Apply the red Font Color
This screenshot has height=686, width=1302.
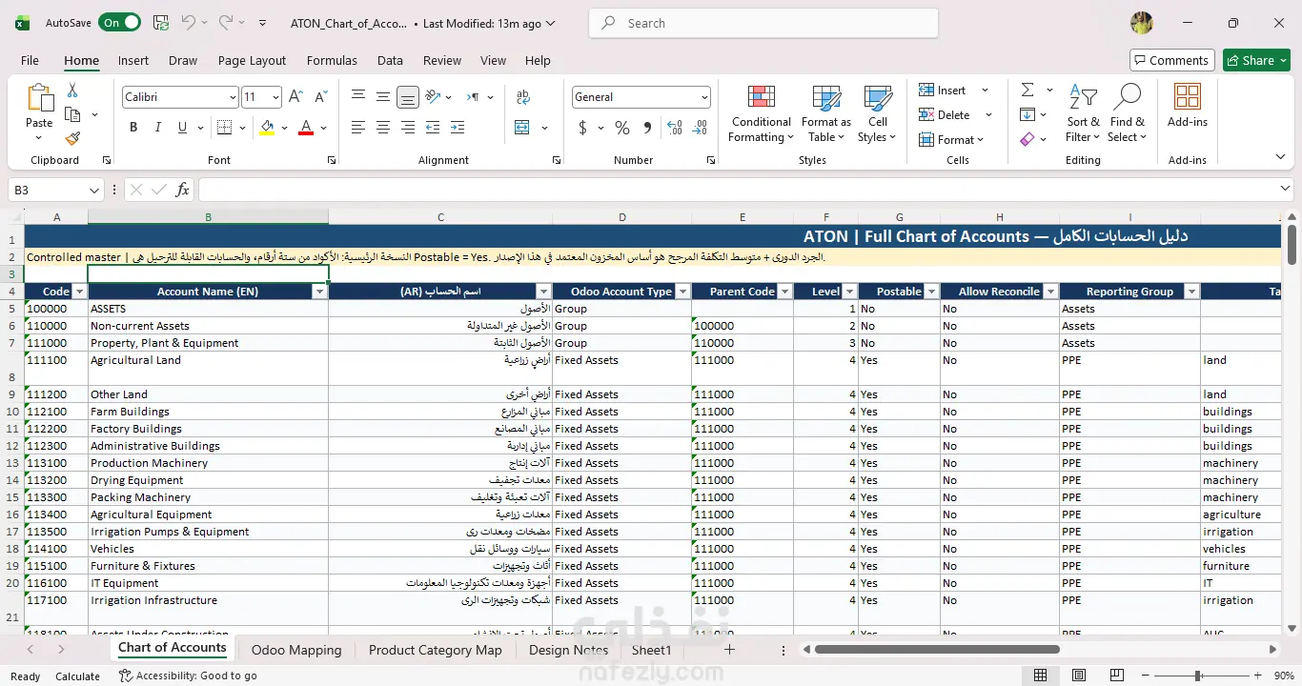pos(306,128)
